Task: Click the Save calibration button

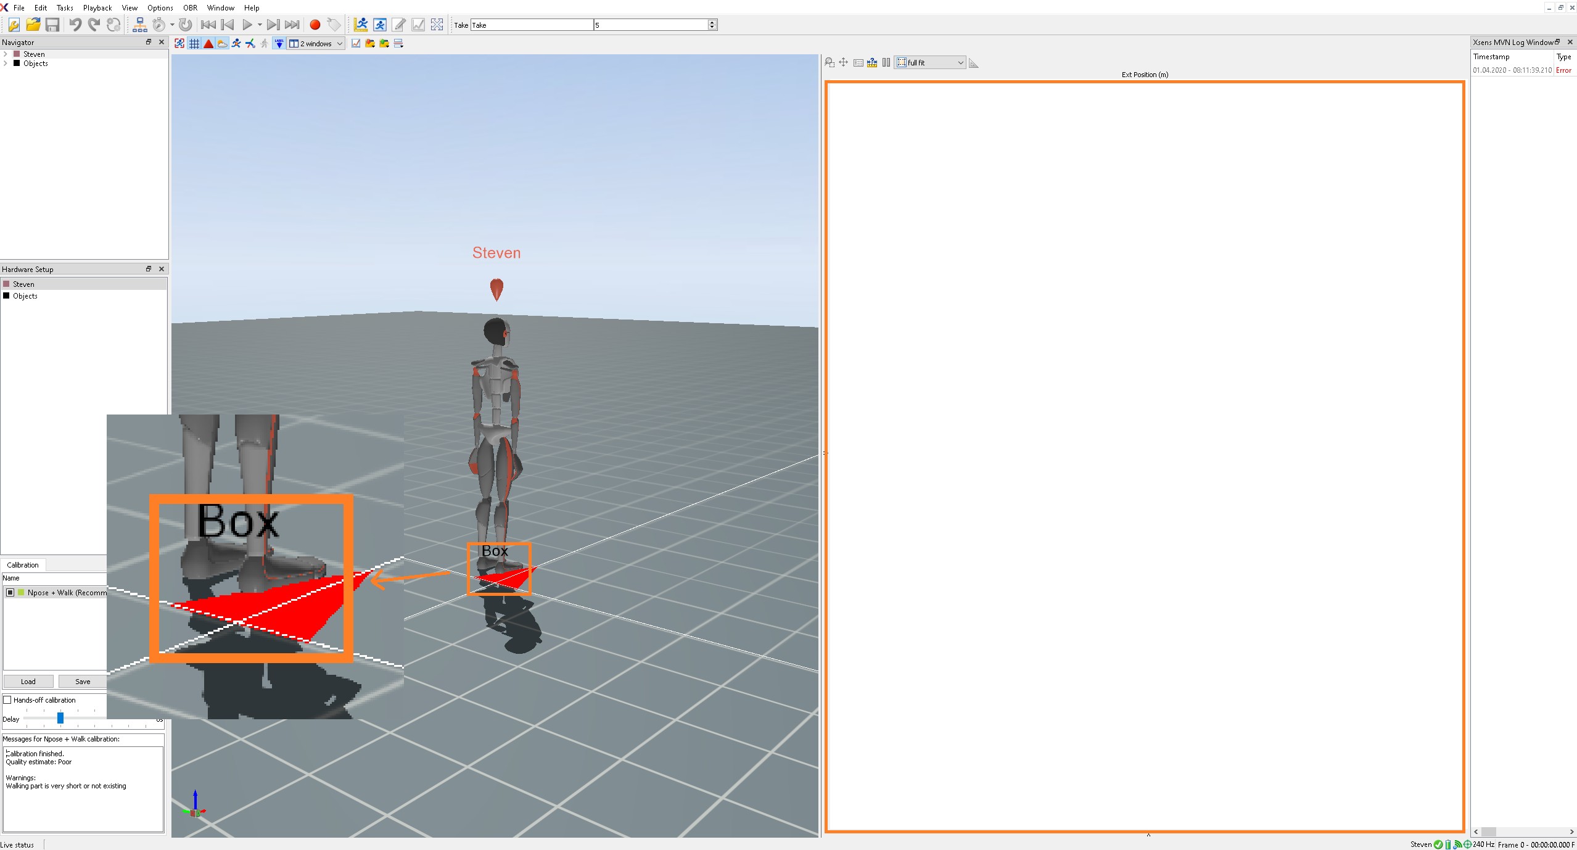Action: coord(83,682)
